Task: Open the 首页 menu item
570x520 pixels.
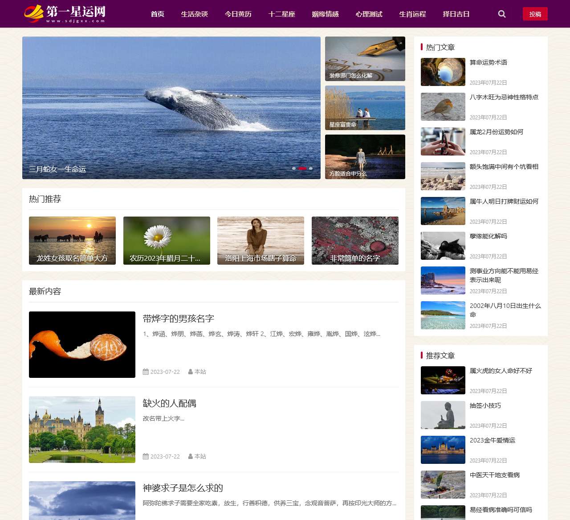Action: [x=157, y=14]
